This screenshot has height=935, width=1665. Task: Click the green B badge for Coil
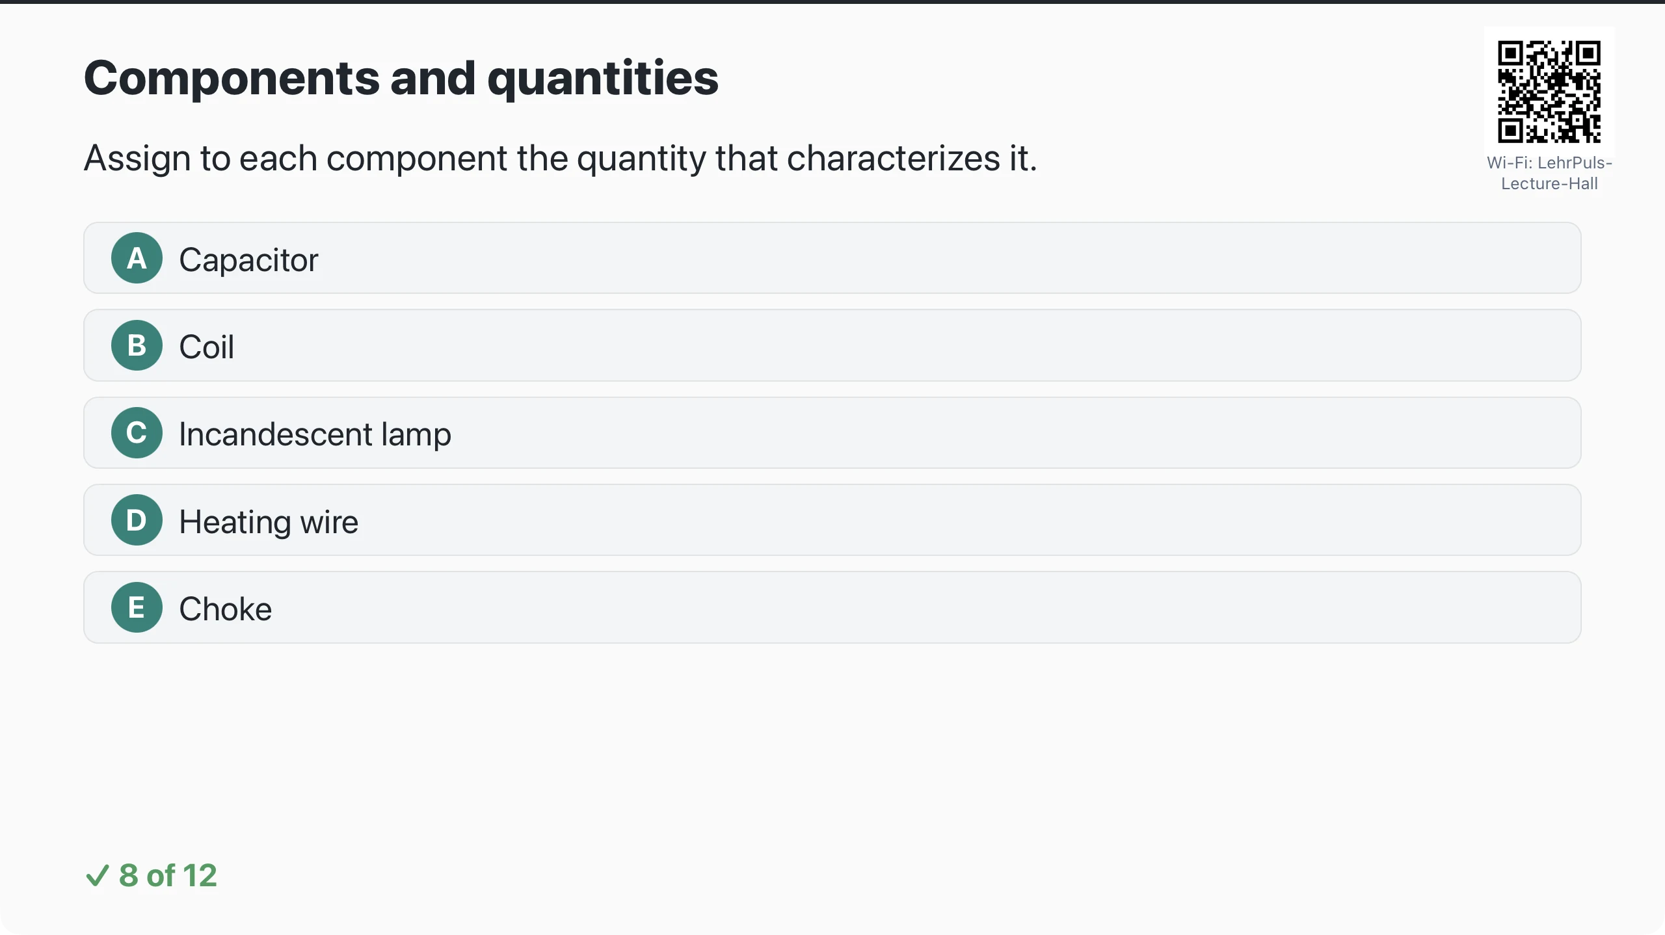137,345
